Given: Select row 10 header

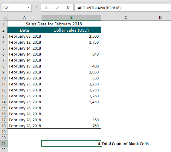Looking at the screenshot, I should pyautogui.click(x=4, y=78).
